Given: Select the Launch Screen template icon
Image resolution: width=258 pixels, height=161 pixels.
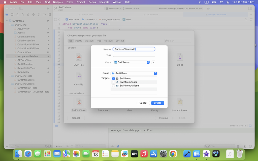Looking at the screenshot, I should point(180,102).
